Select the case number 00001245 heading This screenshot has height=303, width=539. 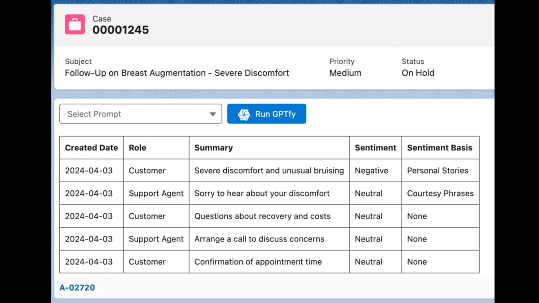pos(120,30)
